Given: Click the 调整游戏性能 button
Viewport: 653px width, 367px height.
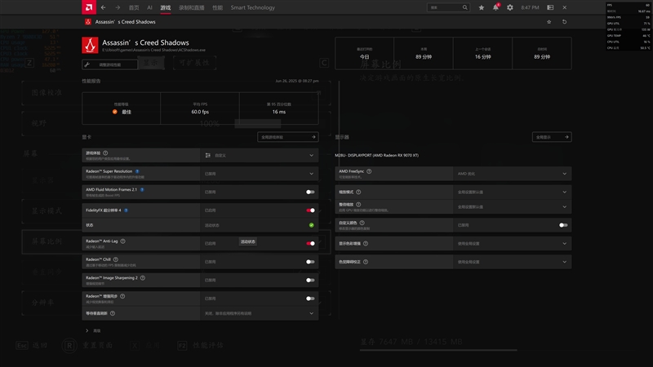Looking at the screenshot, I should click(x=110, y=64).
